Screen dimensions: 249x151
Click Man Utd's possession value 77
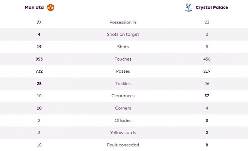pyautogui.click(x=39, y=22)
